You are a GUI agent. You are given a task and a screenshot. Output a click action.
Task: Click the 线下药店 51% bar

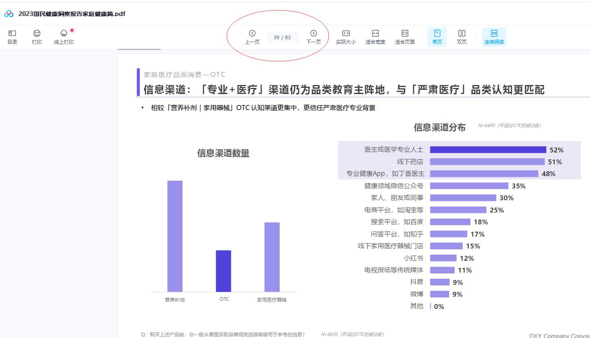tap(487, 162)
